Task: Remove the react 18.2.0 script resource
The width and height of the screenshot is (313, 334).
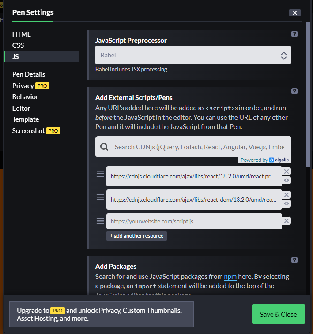Action: coord(287,171)
